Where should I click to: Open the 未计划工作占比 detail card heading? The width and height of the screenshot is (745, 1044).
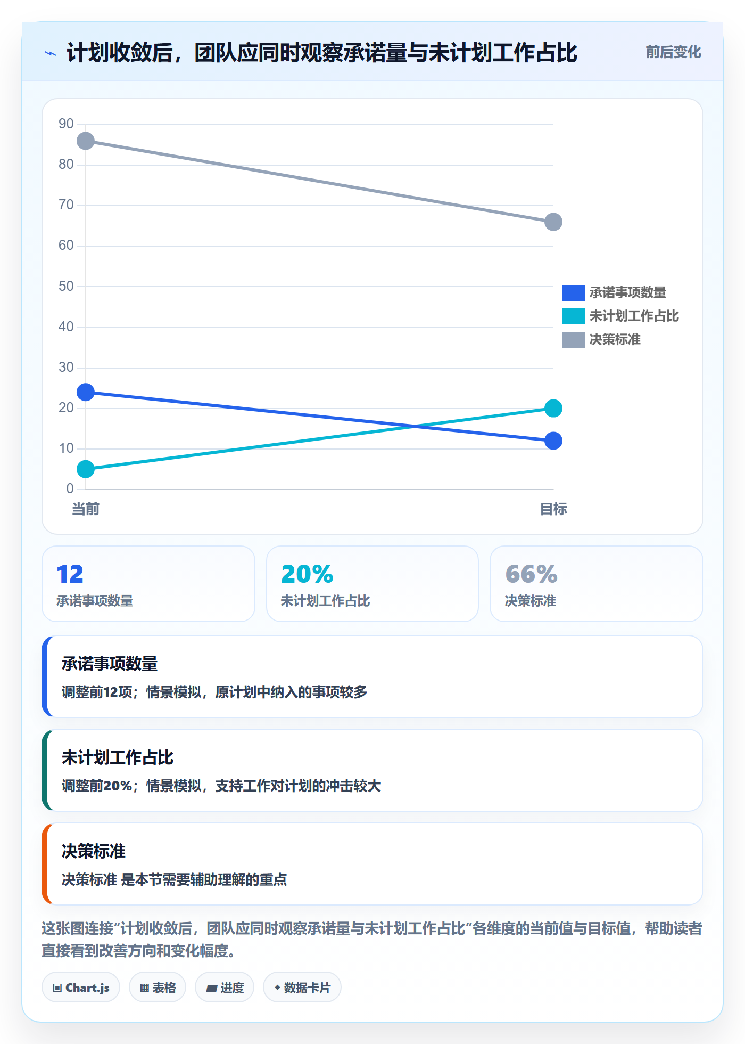click(x=118, y=758)
